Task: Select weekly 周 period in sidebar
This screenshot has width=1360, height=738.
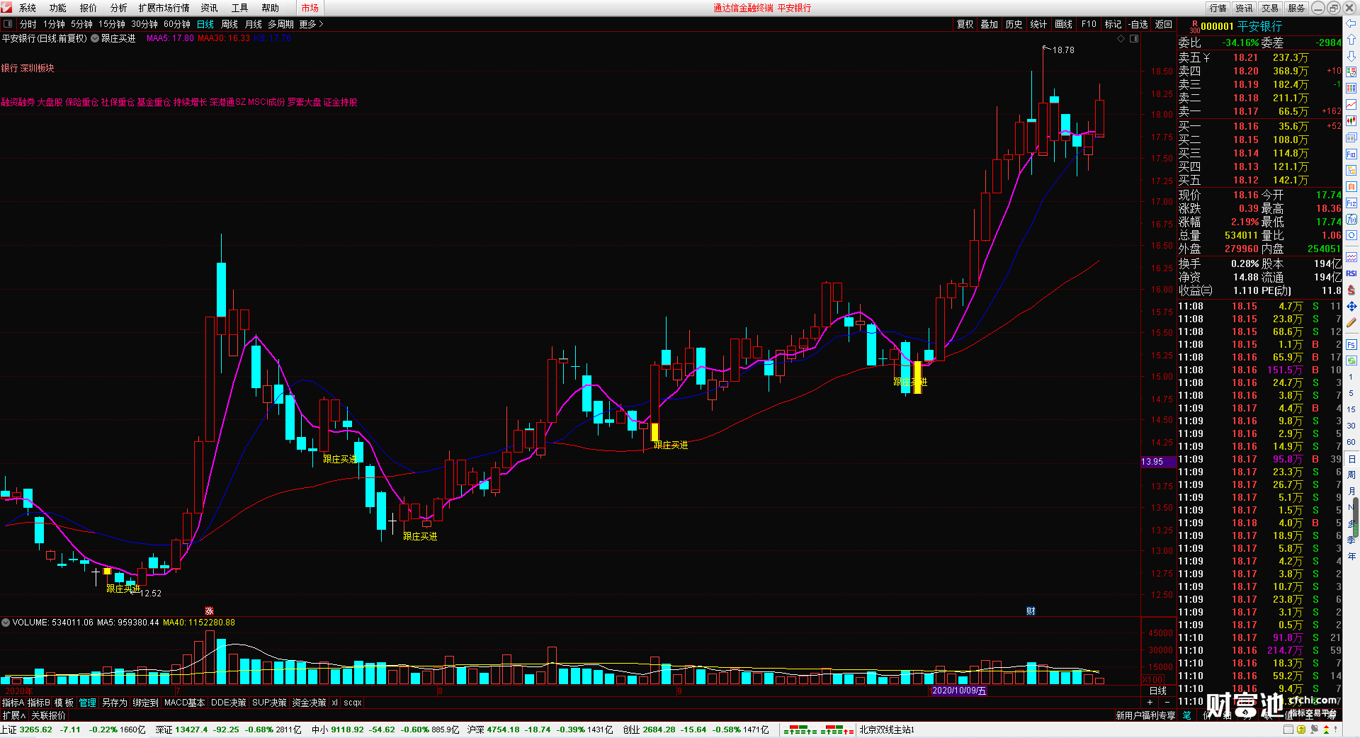Action: tap(1351, 475)
